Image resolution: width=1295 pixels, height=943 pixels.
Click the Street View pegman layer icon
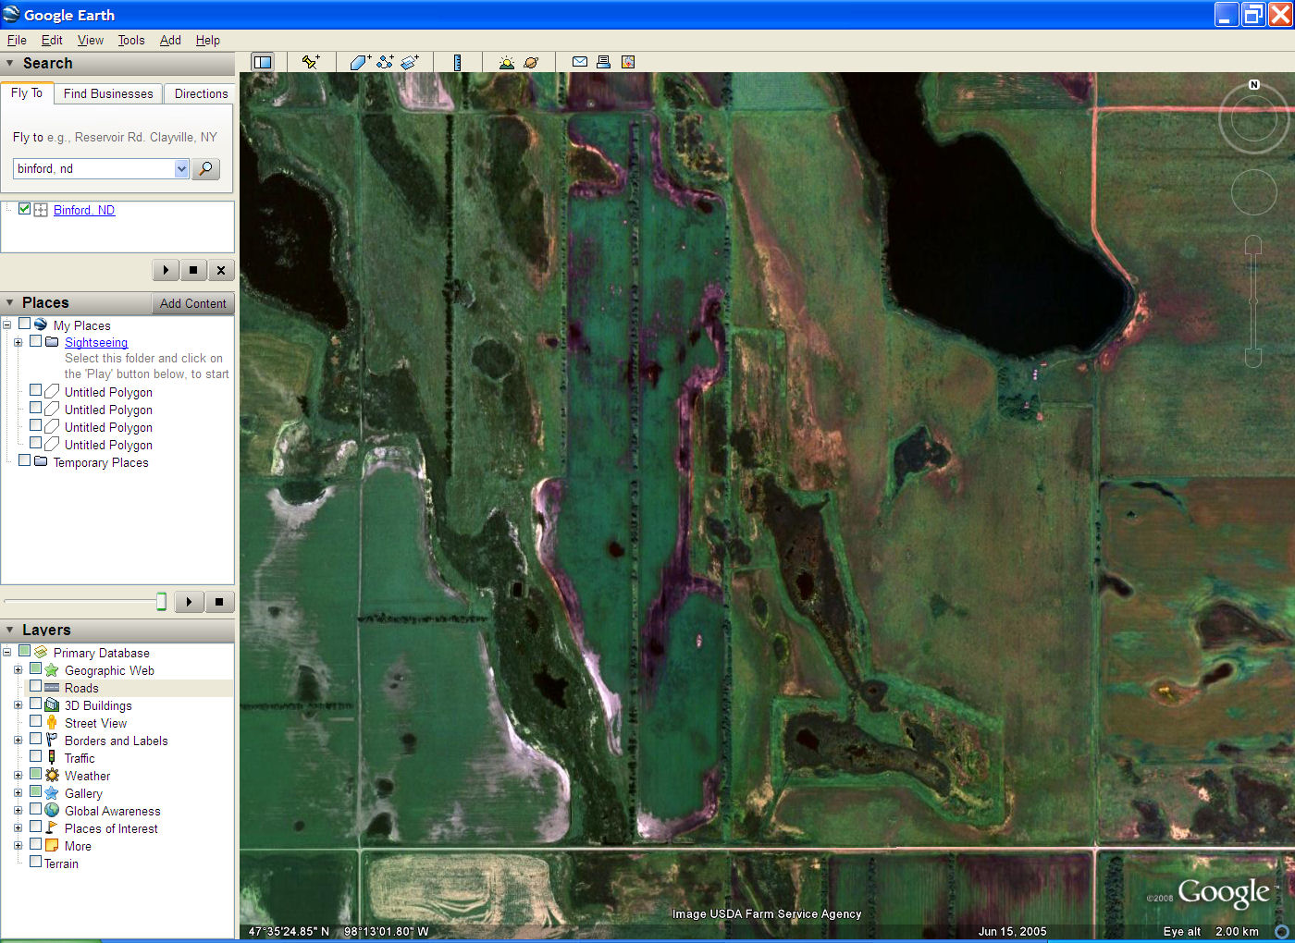point(52,722)
